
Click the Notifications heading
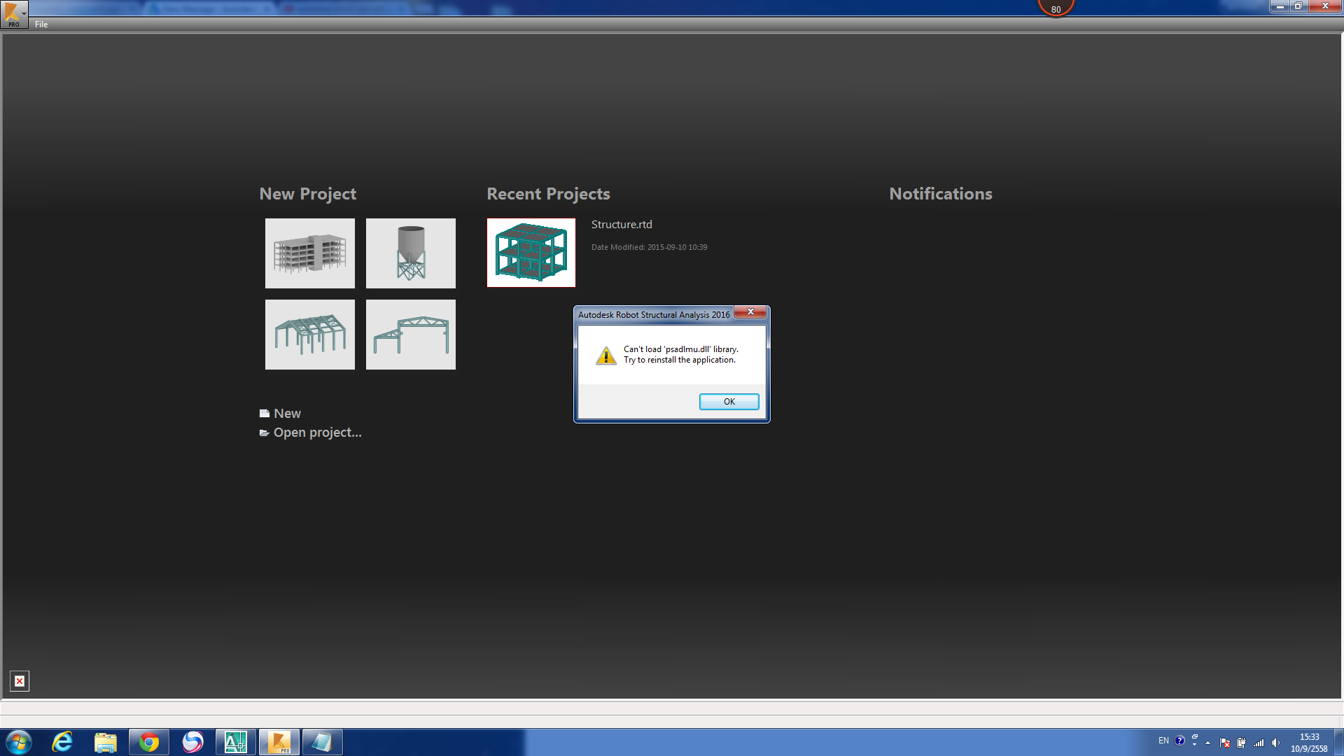click(940, 194)
